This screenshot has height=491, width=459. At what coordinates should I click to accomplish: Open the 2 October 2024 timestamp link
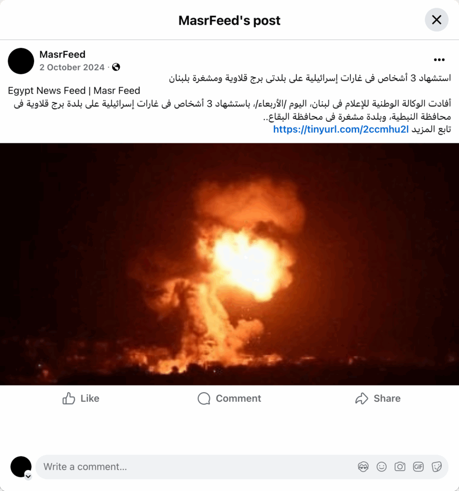click(72, 67)
